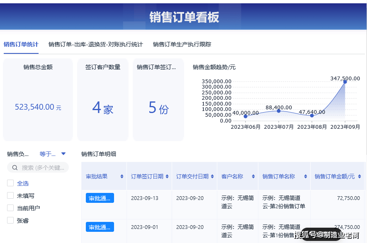The width and height of the screenshot is (367, 243).
Task: Tick the 未填写 checkbox
Action: (x=10, y=195)
